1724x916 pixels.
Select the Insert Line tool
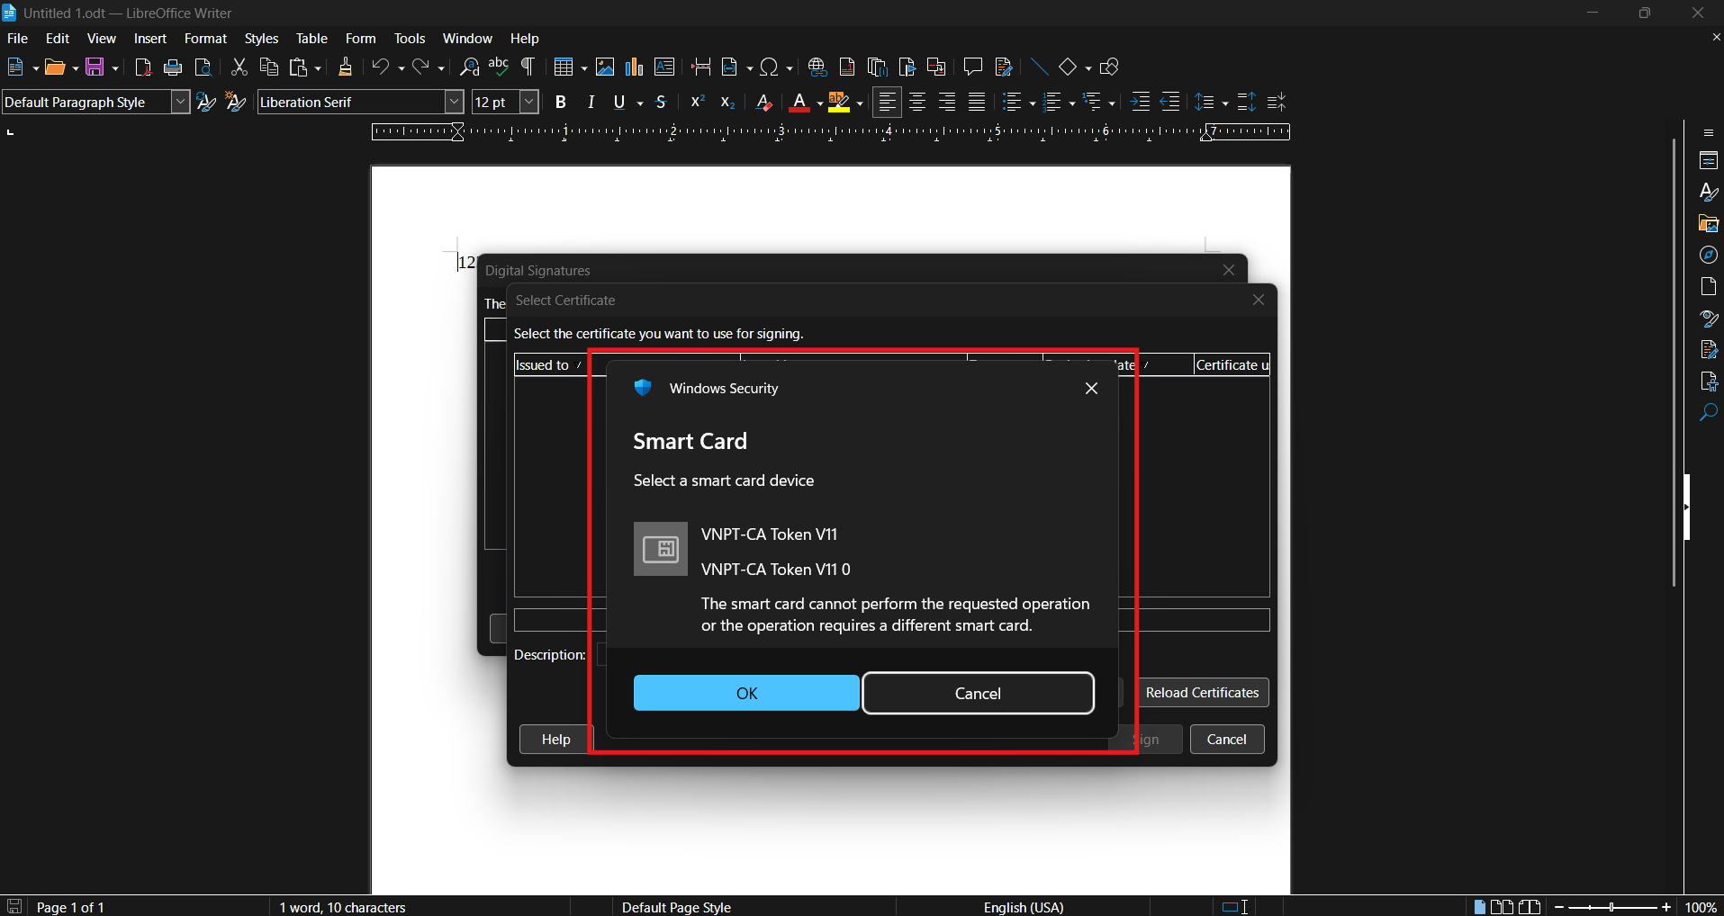[x=1040, y=67]
